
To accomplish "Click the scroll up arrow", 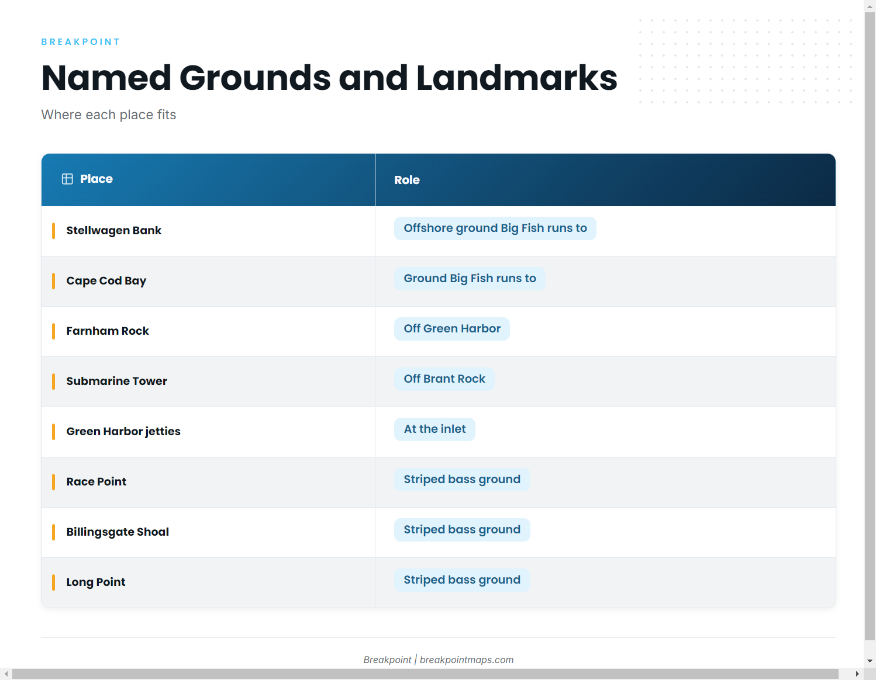I will 870,6.
